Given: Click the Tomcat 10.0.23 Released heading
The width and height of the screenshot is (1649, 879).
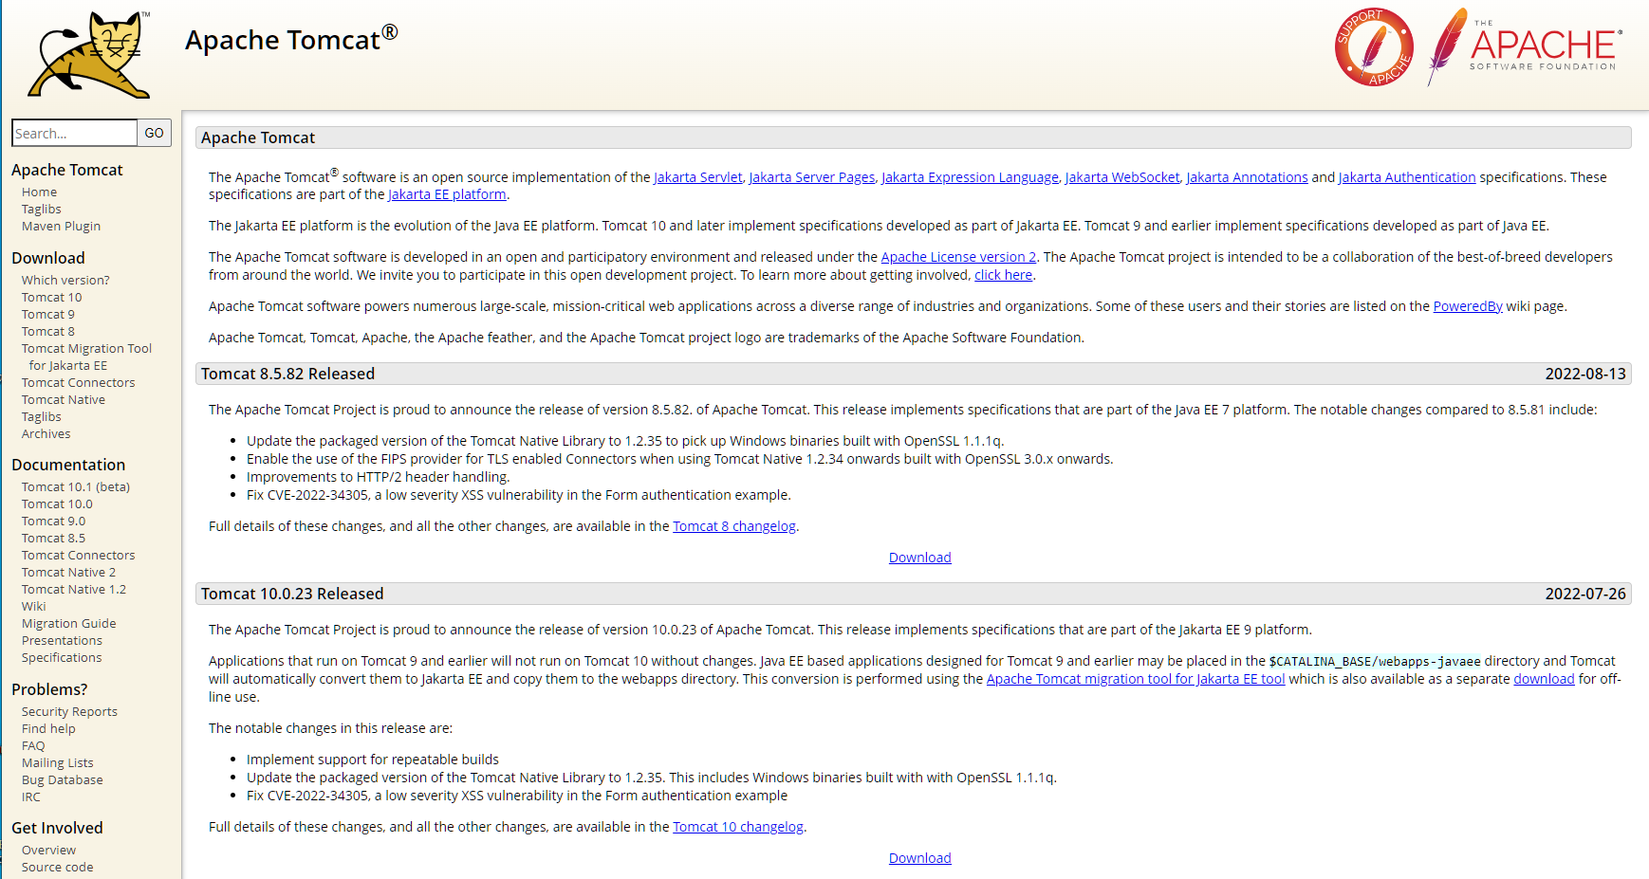Looking at the screenshot, I should [x=292, y=594].
